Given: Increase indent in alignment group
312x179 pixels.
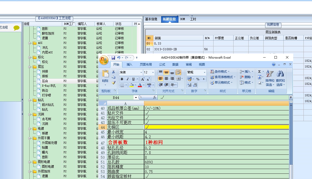Looking at the screenshot, I should tap(166, 85).
